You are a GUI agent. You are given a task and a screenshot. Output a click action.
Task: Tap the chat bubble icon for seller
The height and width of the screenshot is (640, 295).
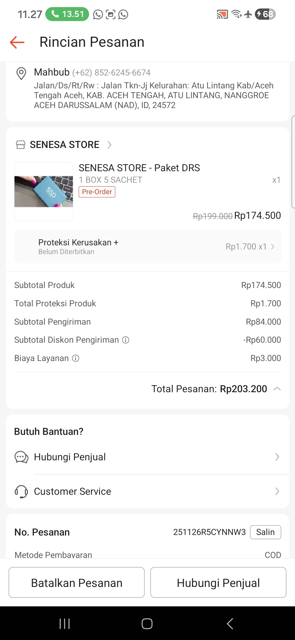tap(21, 457)
